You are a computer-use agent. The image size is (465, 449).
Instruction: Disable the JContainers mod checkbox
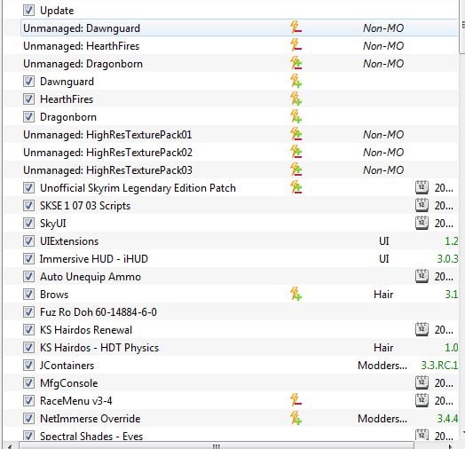[28, 365]
